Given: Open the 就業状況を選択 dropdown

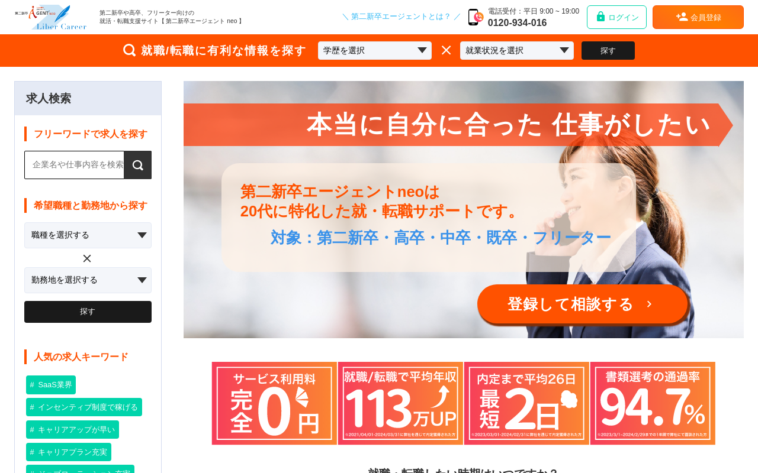Looking at the screenshot, I should click(x=517, y=50).
